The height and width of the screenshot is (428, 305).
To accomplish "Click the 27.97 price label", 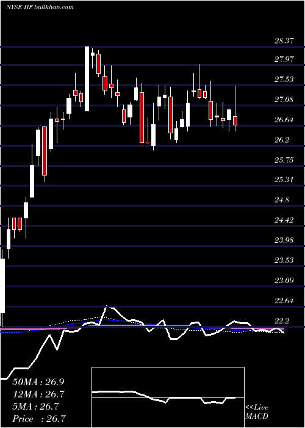I will coord(284,59).
